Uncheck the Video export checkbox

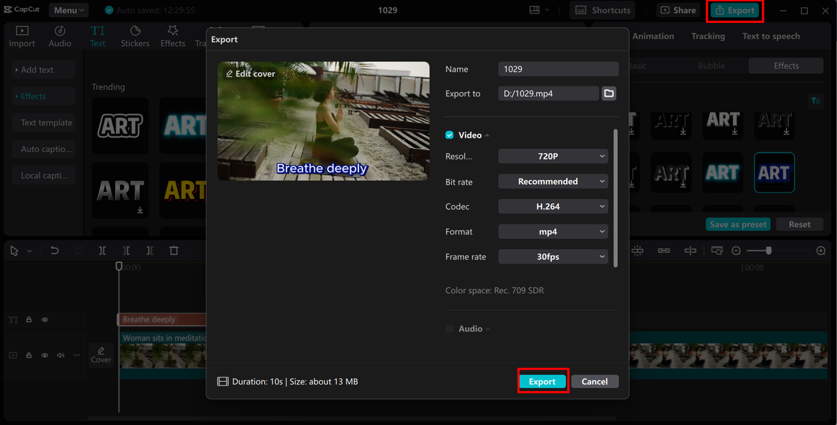pos(449,135)
